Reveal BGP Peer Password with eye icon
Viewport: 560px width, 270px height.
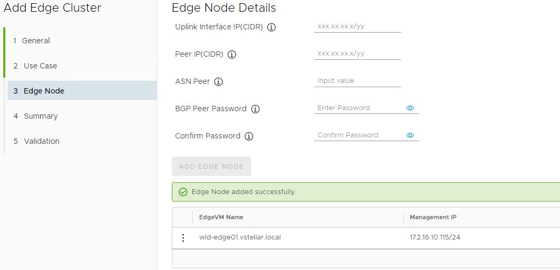[x=410, y=108]
